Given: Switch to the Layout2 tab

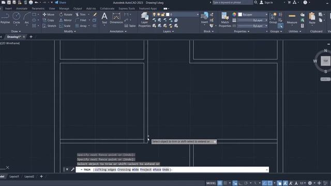Looking at the screenshot, I should click(x=29, y=176).
